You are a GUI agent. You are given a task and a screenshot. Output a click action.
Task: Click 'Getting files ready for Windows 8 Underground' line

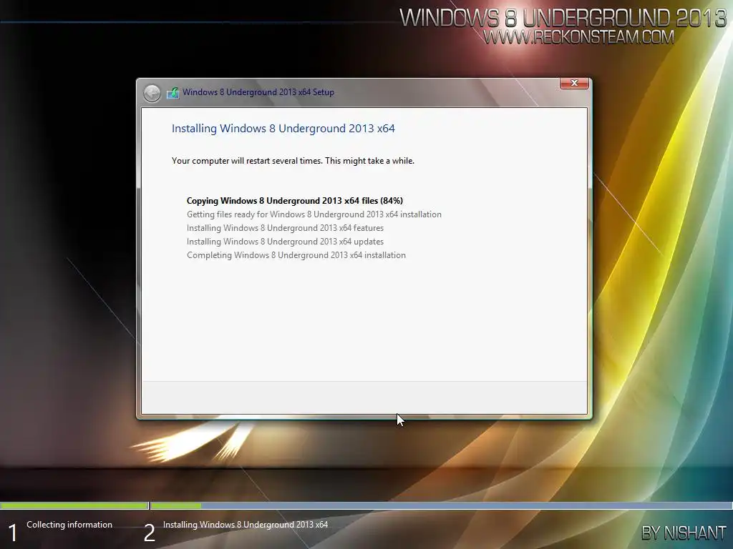(314, 214)
